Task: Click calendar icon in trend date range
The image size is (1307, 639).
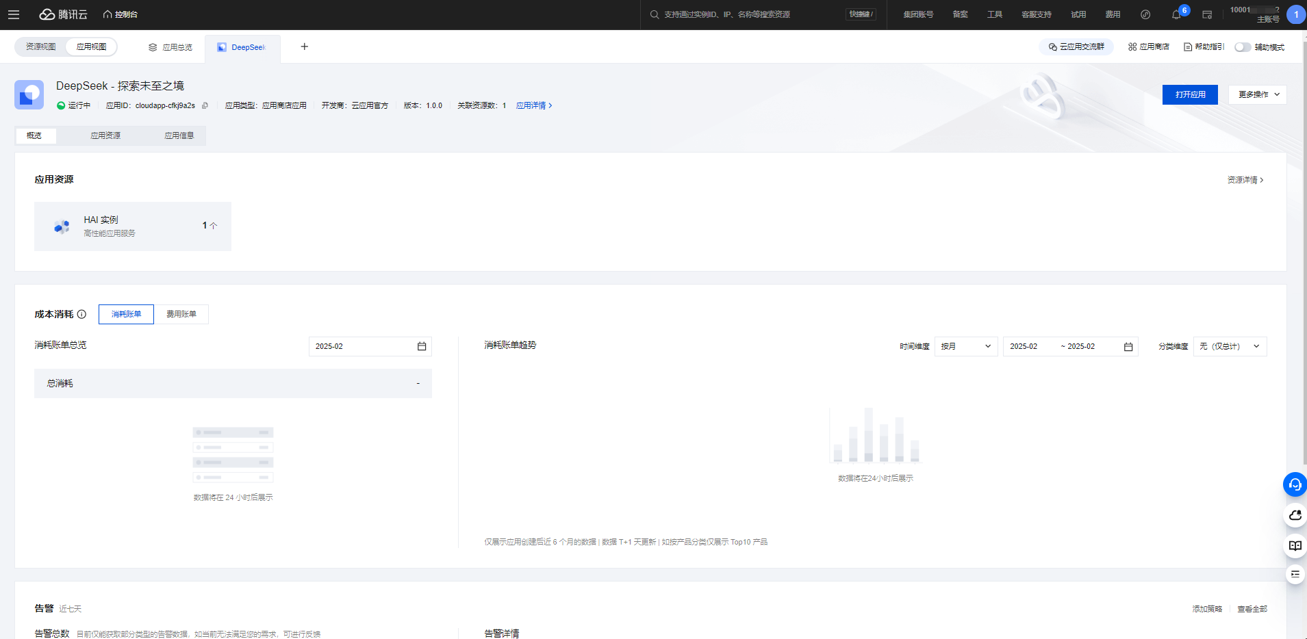Action: tap(1128, 347)
